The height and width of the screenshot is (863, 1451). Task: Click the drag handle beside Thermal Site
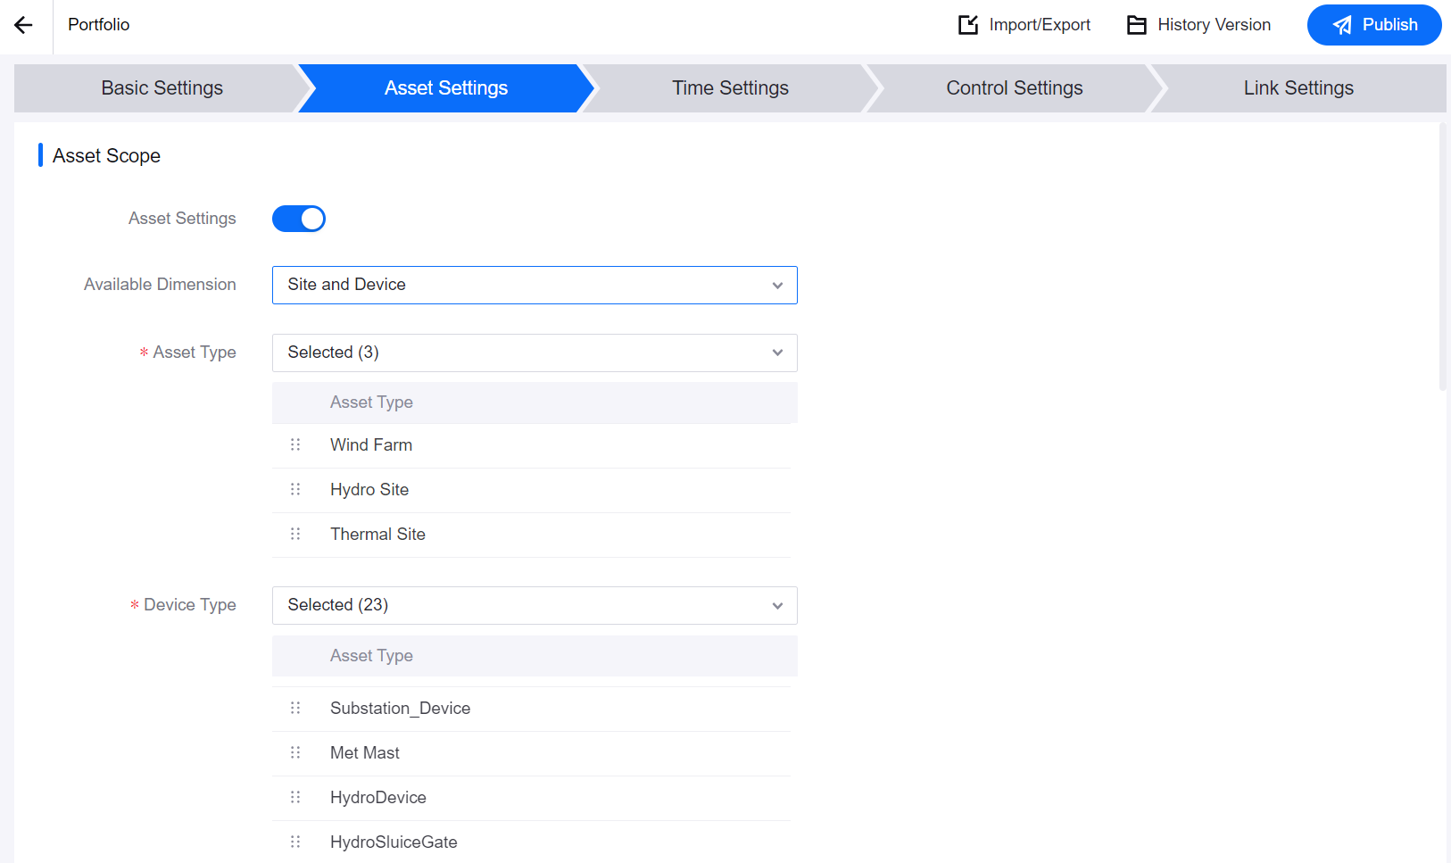tap(295, 534)
